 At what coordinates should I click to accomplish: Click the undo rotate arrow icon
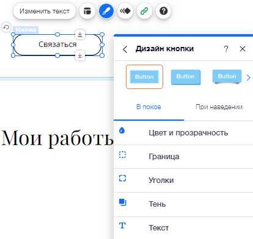[6, 27]
